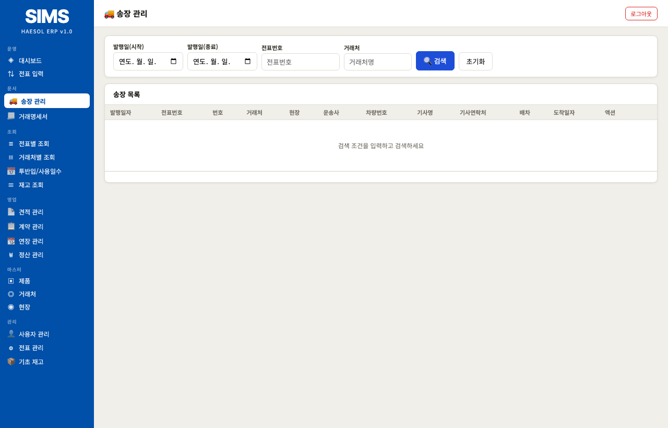Click the 발행일자 column header
The width and height of the screenshot is (668, 428).
coord(121,113)
